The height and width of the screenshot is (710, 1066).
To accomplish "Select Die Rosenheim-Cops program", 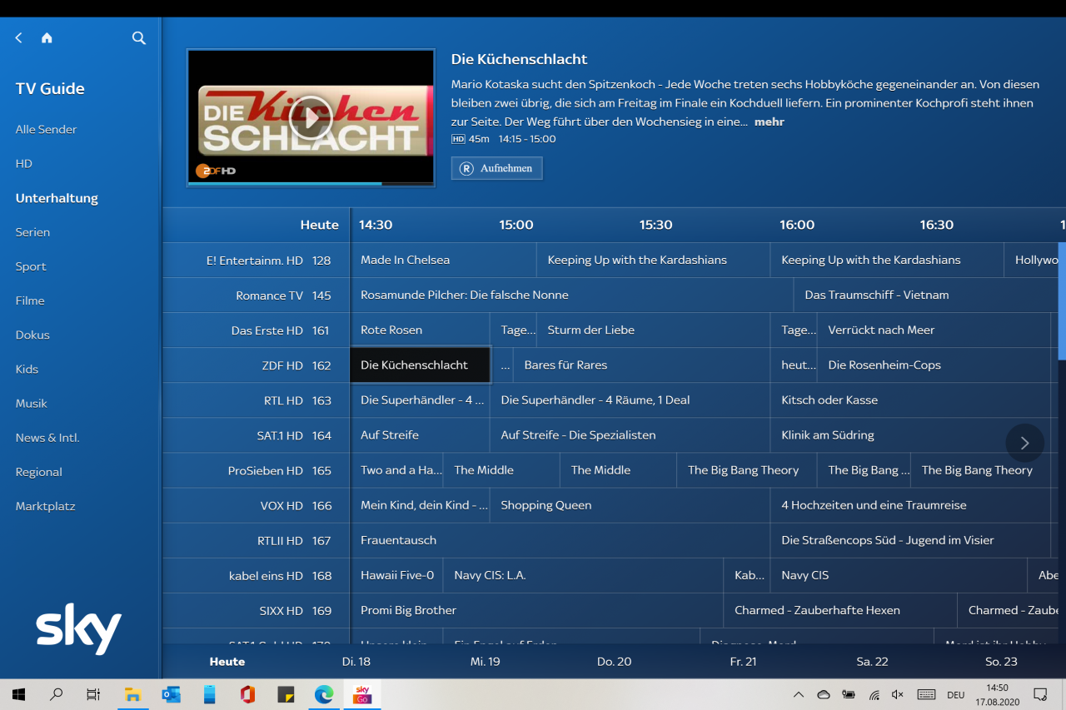I will point(934,365).
